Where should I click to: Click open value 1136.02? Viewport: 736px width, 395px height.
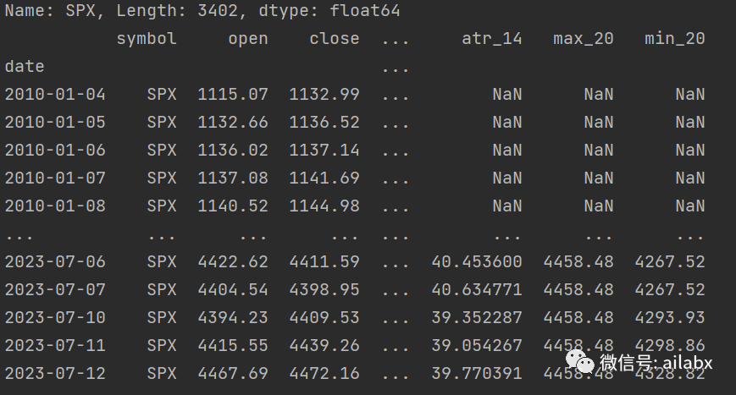(233, 151)
